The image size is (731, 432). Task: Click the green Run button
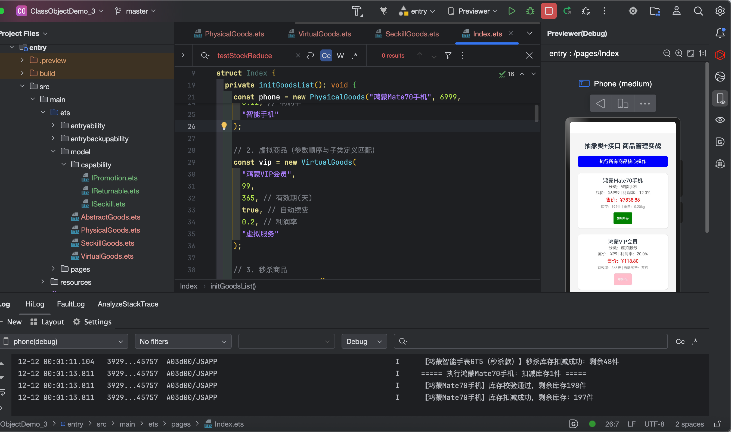[x=512, y=11]
